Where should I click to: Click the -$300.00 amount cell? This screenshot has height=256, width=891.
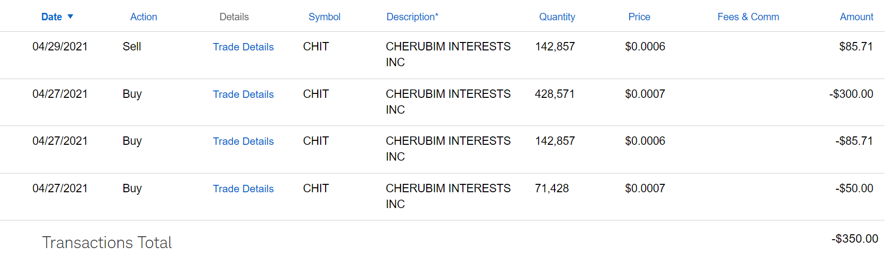pos(851,94)
